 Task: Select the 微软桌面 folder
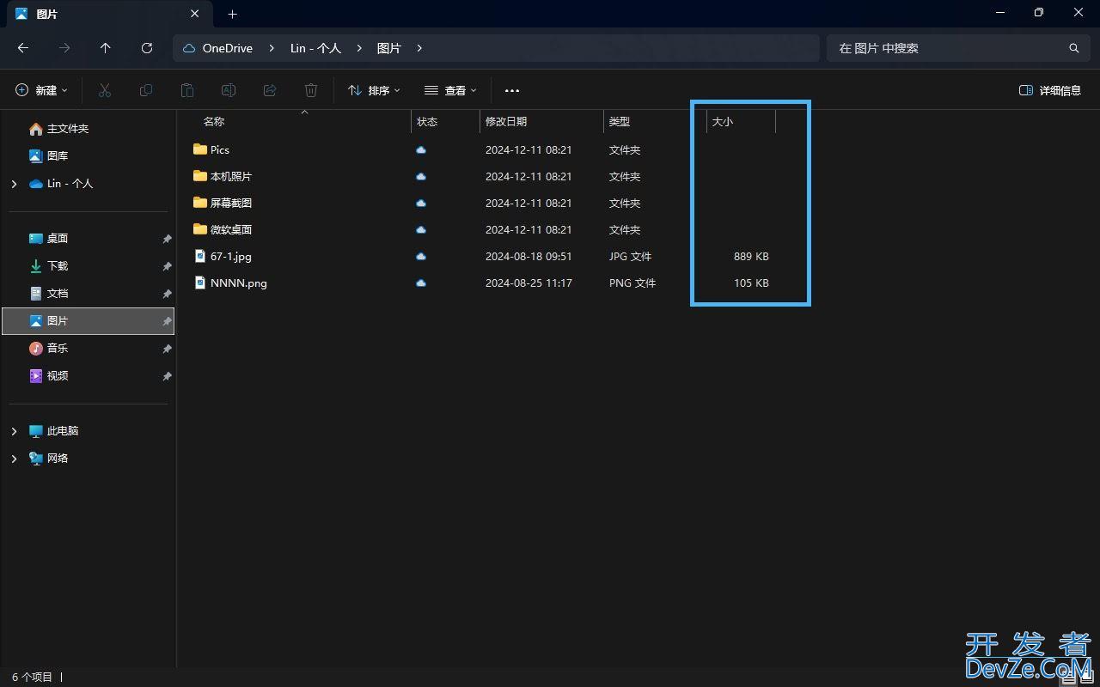231,229
